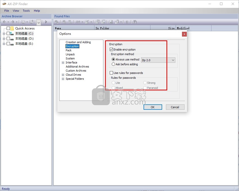This screenshot has width=239, height=191.
Task: Tick the checkbox for drive (E:)
Action: [8, 44]
